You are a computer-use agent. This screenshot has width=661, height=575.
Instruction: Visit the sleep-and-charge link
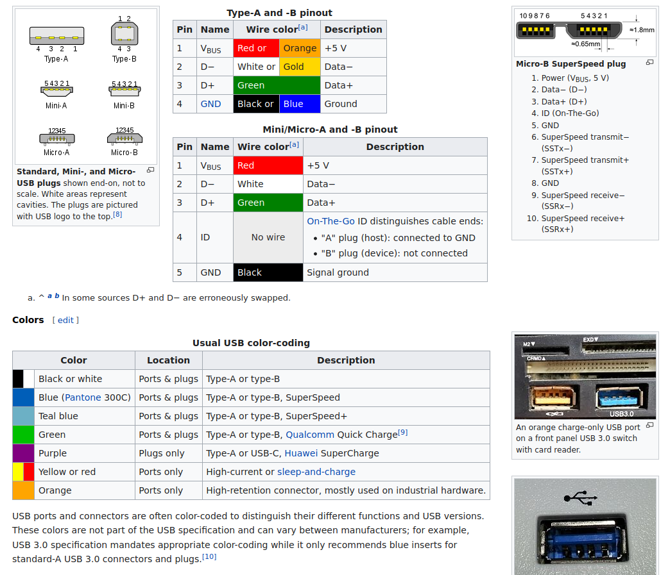pyautogui.click(x=316, y=472)
